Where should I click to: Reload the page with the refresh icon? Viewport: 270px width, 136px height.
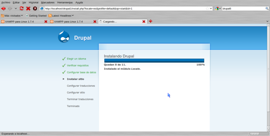coord(22,8)
